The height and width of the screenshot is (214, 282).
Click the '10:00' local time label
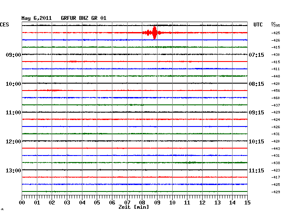pyautogui.click(x=13, y=84)
